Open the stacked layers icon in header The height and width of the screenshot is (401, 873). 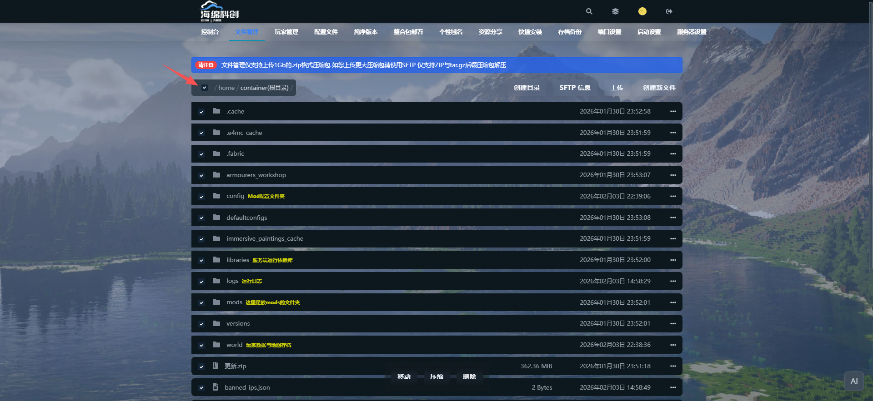[615, 11]
